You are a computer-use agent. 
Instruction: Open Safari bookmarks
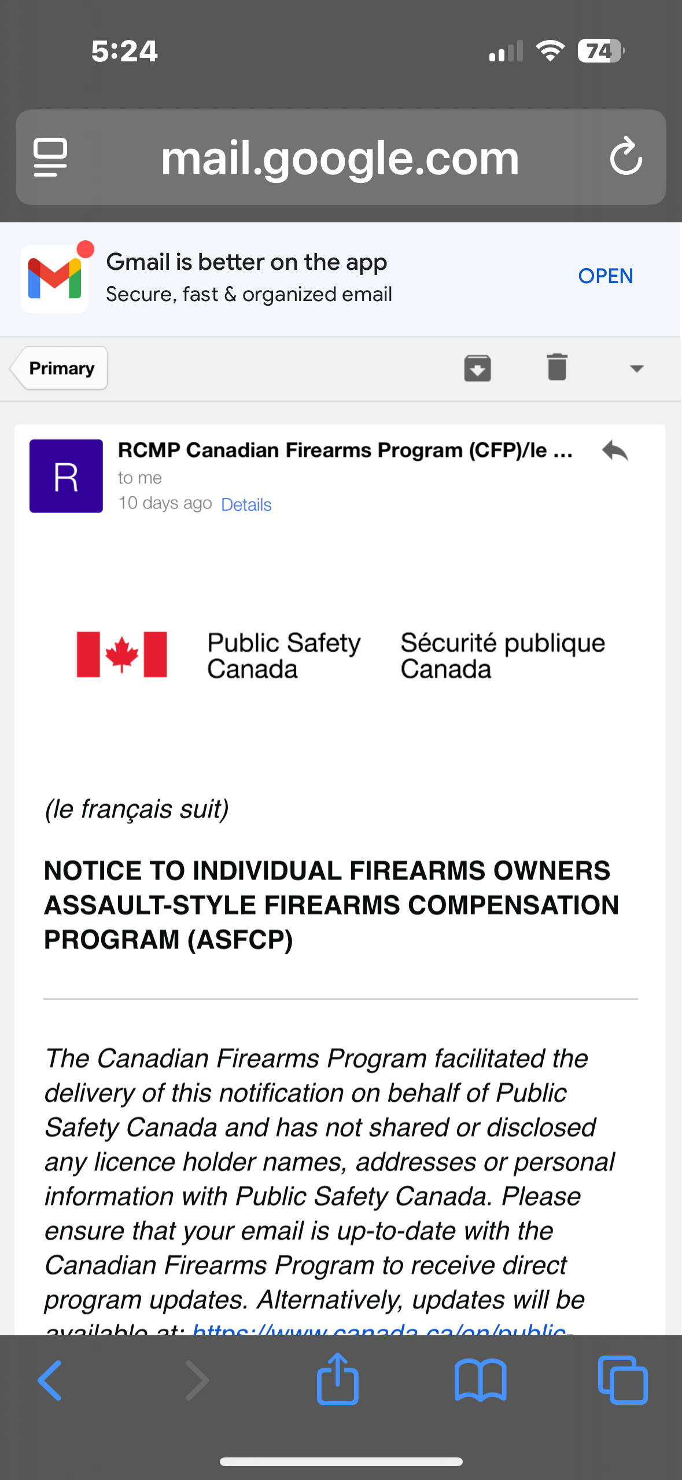click(480, 1380)
